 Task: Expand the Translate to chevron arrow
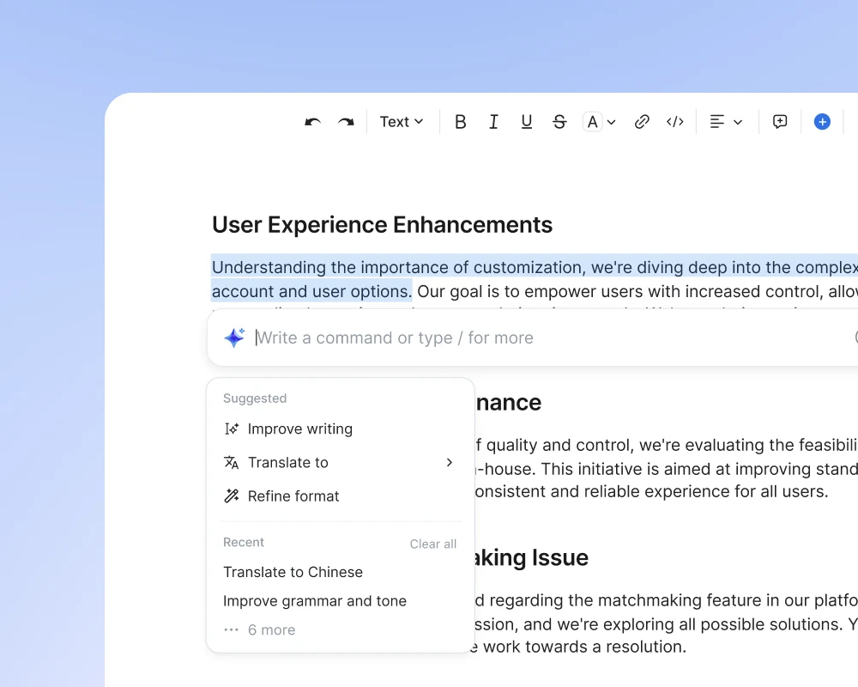point(450,462)
